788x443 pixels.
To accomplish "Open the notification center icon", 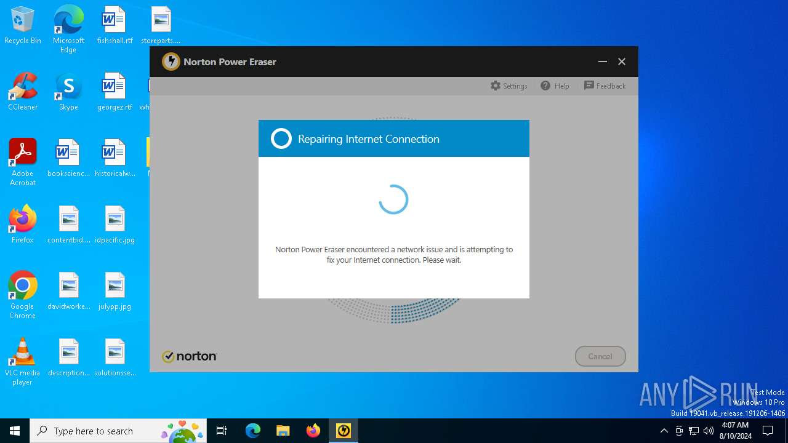I will point(768,431).
